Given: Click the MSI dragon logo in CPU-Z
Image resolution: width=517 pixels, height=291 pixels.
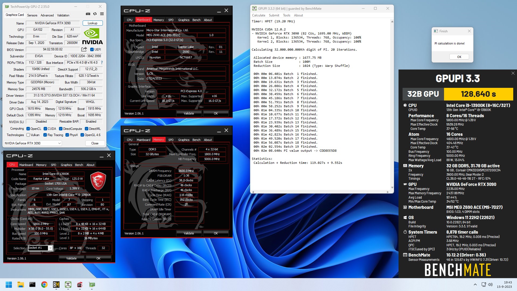Looking at the screenshot, I should point(98,181).
